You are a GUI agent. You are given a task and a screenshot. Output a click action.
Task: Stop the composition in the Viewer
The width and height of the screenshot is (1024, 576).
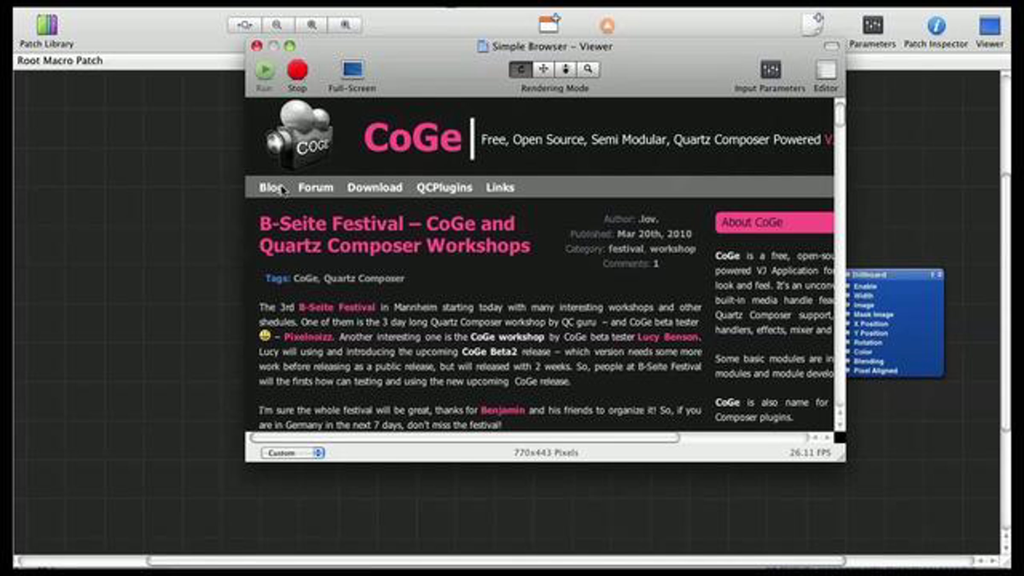(297, 76)
